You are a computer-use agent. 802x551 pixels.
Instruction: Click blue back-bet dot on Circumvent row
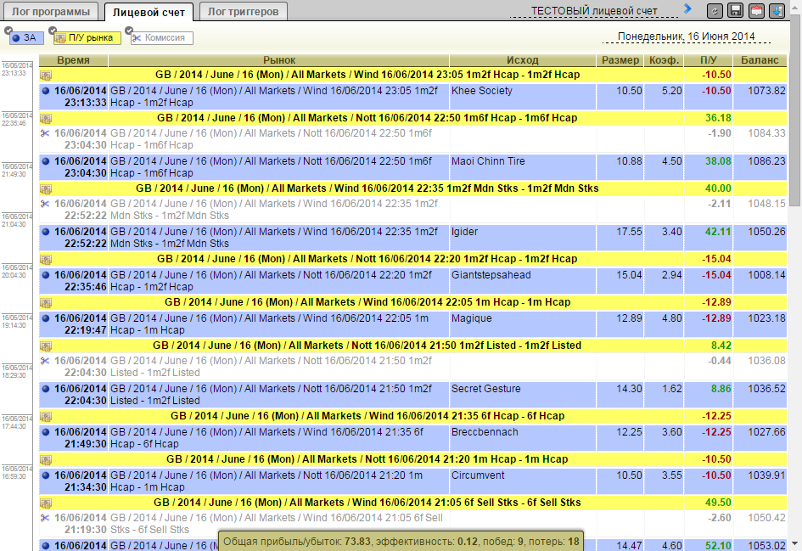click(x=46, y=475)
